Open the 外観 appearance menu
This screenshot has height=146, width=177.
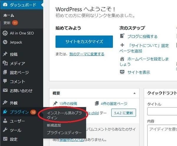22,103
